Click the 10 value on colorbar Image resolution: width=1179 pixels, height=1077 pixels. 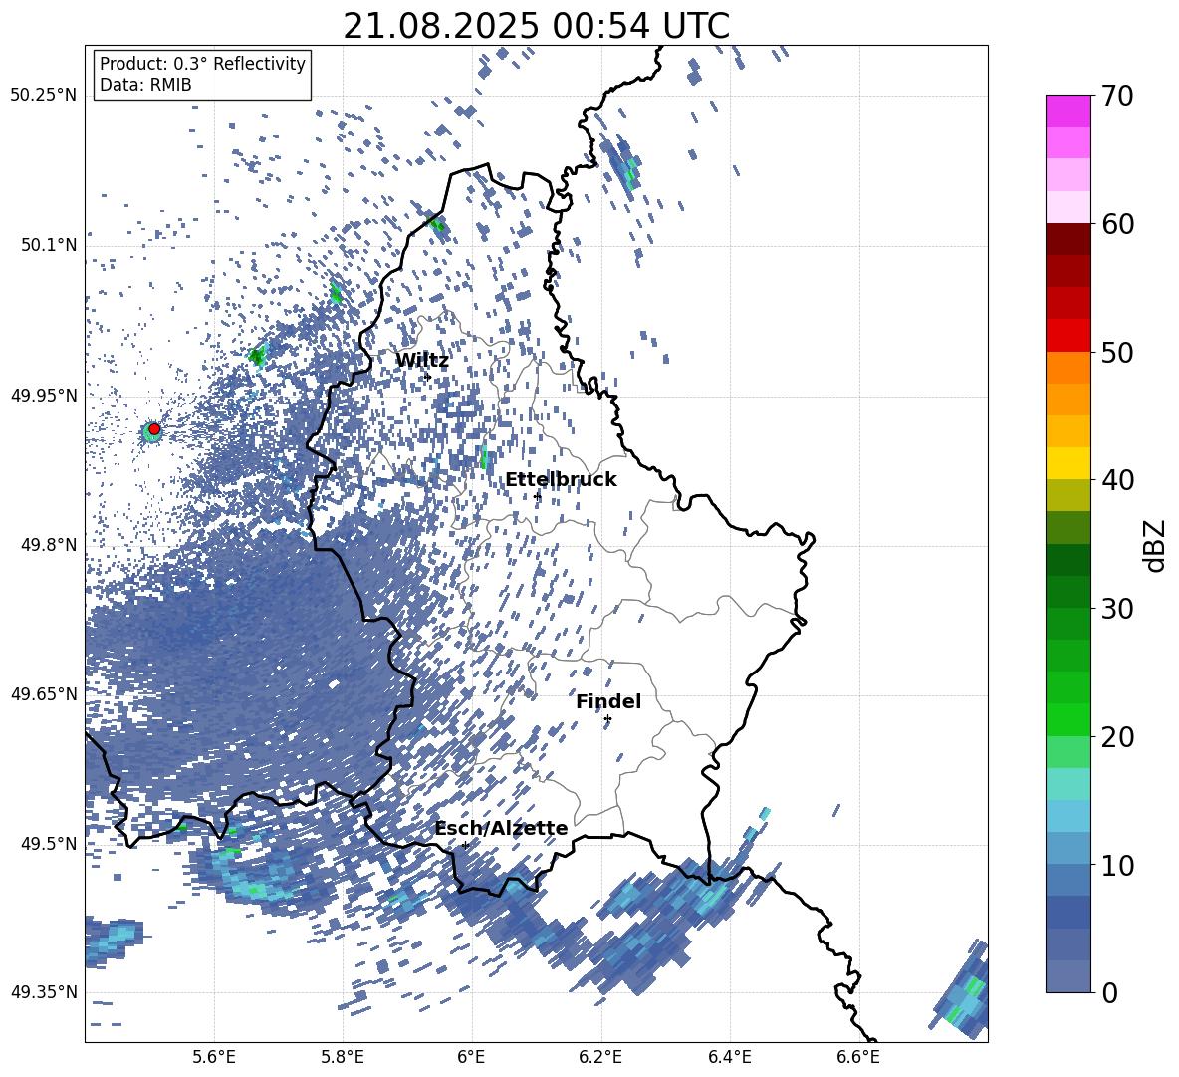coord(1117,865)
